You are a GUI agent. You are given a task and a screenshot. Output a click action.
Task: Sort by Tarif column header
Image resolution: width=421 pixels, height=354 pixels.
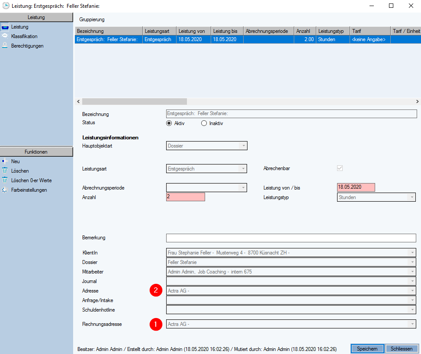(370, 31)
